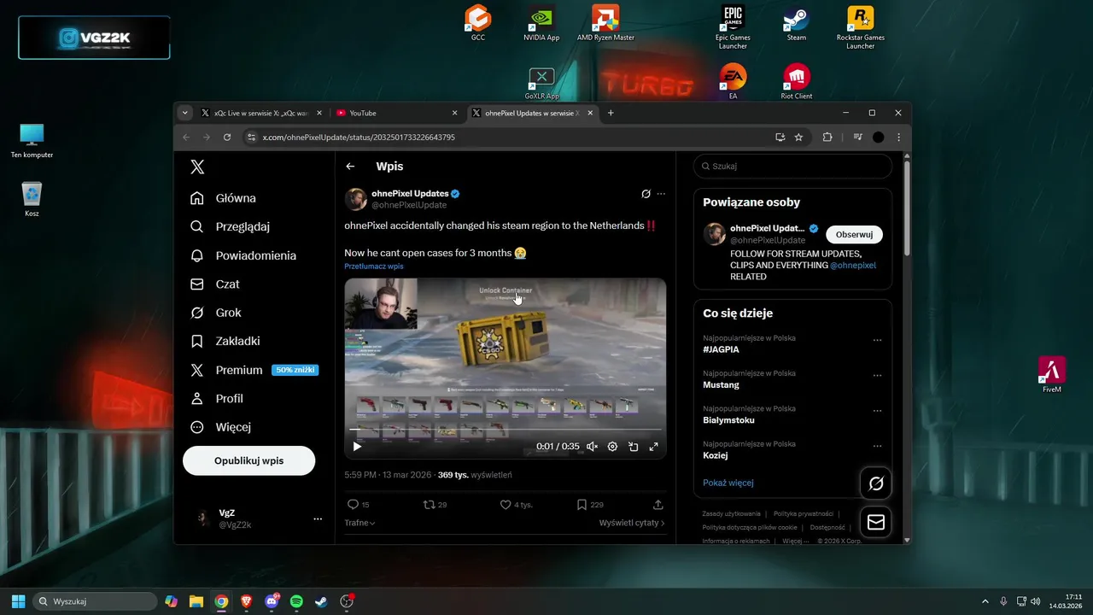Click the @ohnepixel mention link
This screenshot has width=1093, height=615.
853,266
